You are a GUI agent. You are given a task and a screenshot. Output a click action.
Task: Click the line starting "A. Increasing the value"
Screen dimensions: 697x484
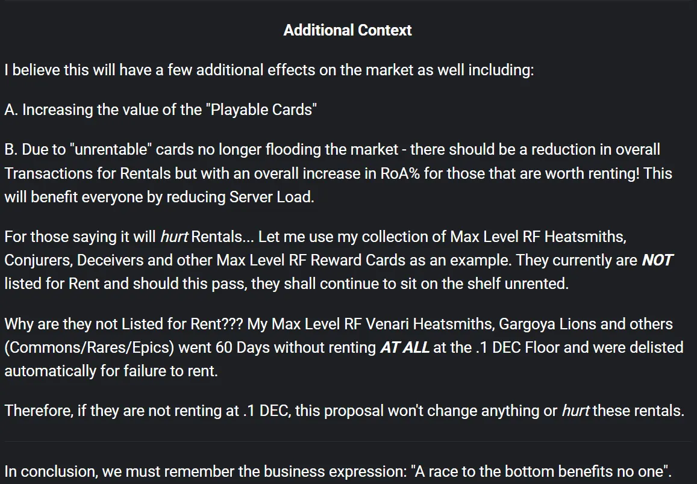click(x=160, y=110)
